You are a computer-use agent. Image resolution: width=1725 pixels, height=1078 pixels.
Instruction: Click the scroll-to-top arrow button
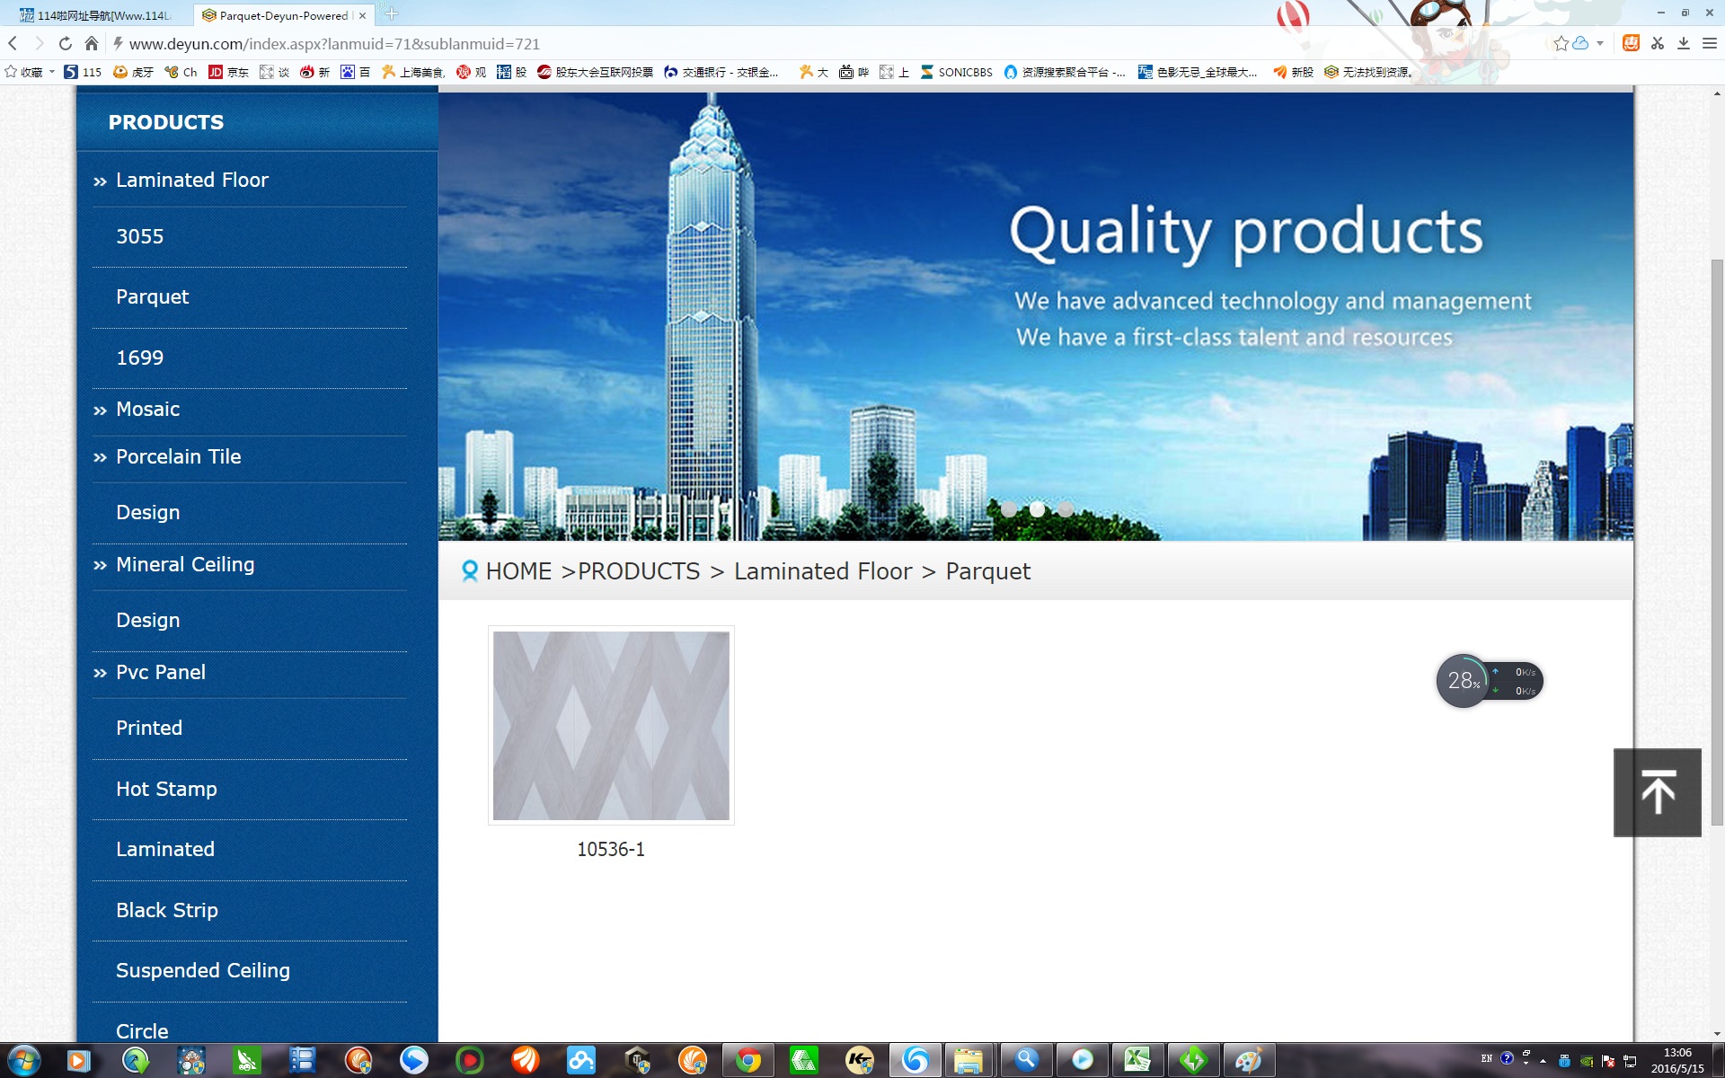[x=1657, y=792]
